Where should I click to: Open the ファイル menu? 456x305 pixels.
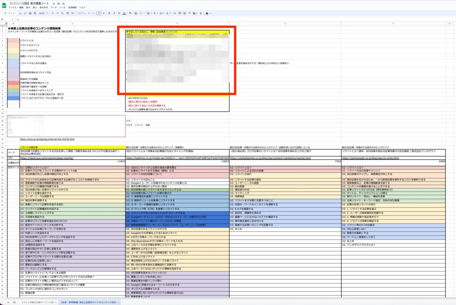pyautogui.click(x=12, y=8)
